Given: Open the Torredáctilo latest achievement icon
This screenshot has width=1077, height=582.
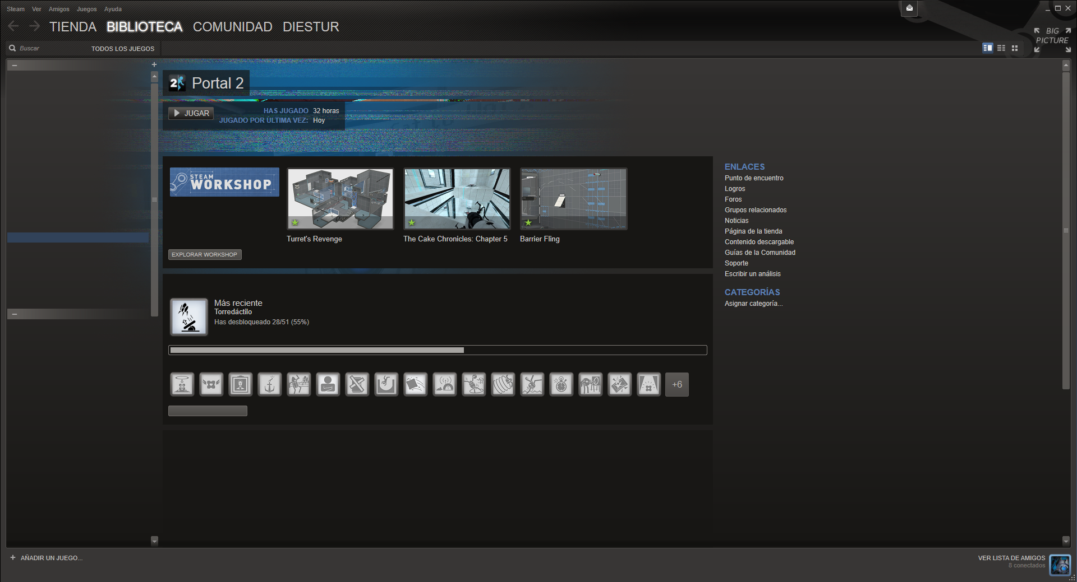Looking at the screenshot, I should tap(189, 317).
